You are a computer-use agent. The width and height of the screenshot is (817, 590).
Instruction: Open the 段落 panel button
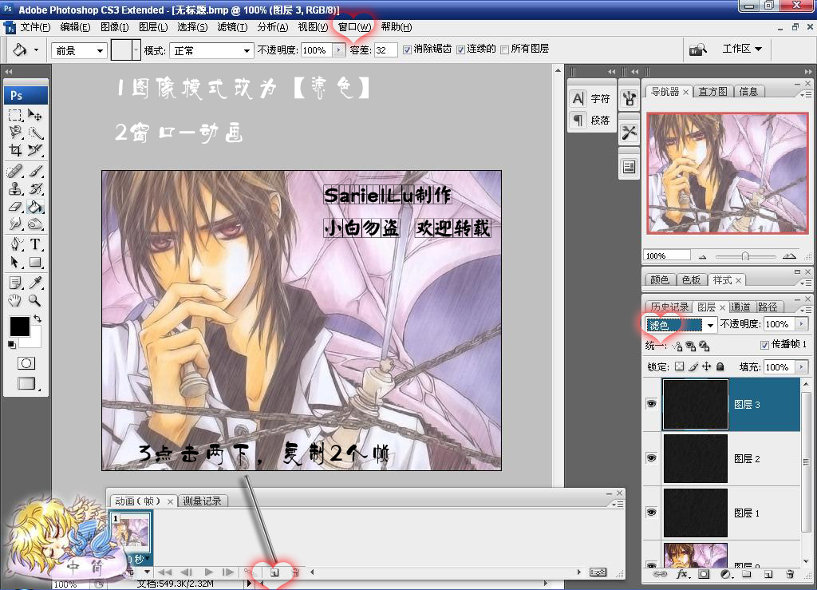tap(591, 121)
